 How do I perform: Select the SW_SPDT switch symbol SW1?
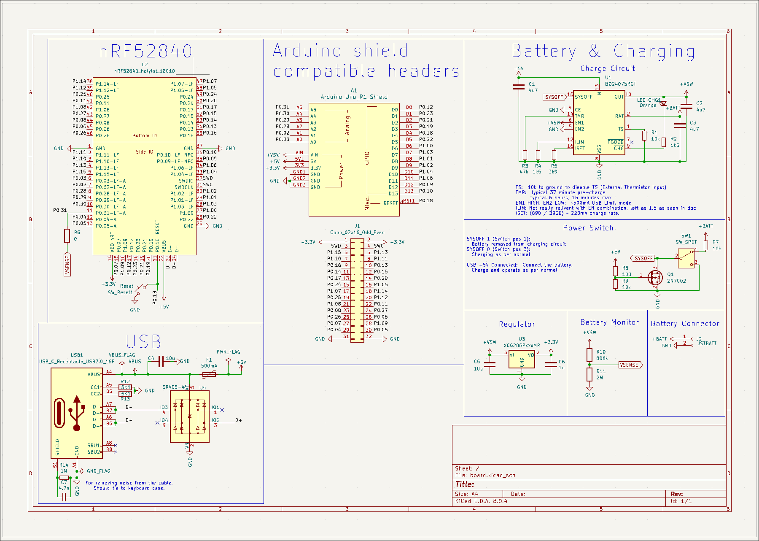point(686,258)
